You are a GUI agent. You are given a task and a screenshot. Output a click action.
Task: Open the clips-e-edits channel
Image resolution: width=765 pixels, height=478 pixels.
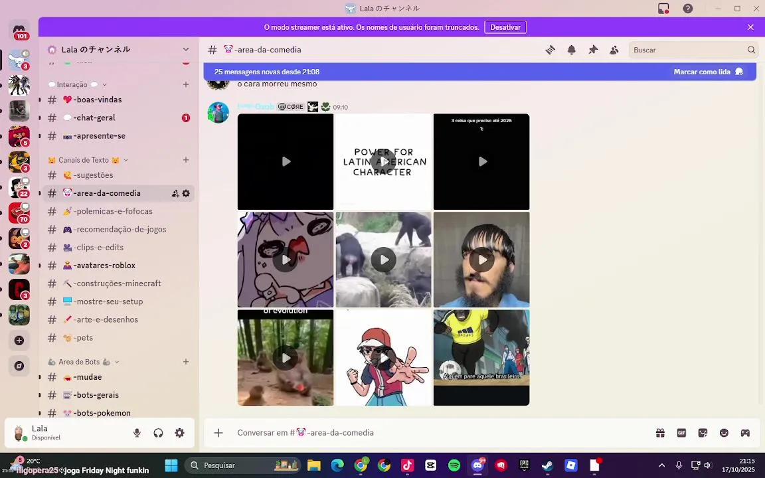[x=119, y=247]
